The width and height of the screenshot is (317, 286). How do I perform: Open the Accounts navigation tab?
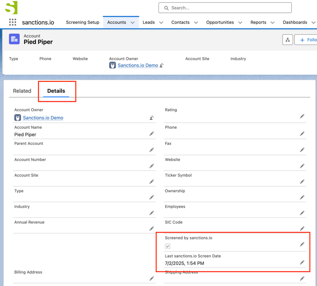pos(116,22)
